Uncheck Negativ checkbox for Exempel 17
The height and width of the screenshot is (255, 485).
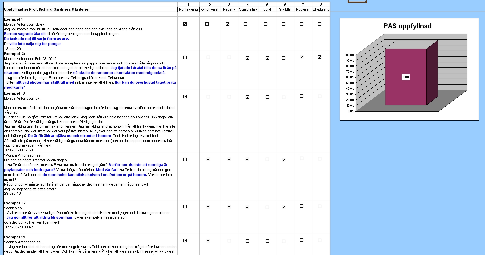pos(229,207)
